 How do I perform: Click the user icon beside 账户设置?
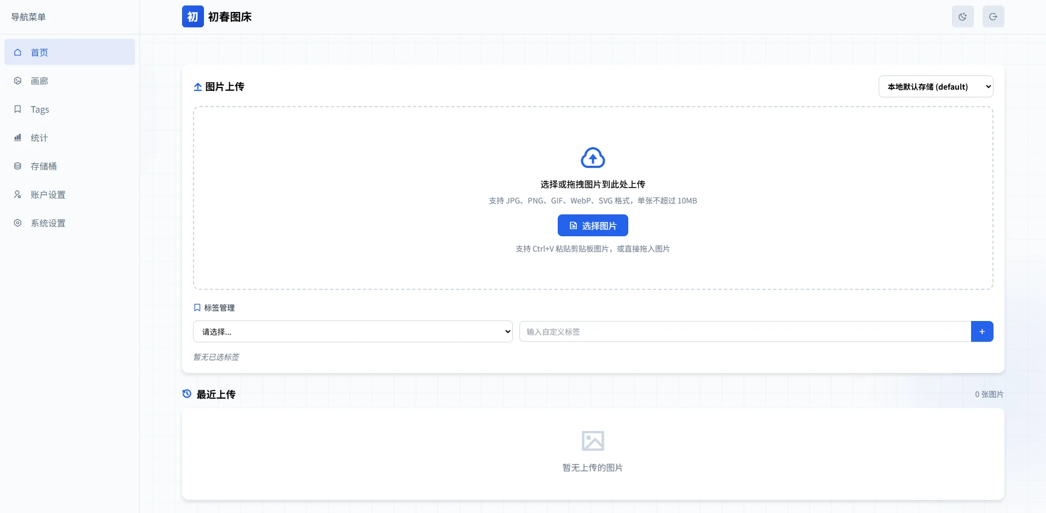(17, 195)
